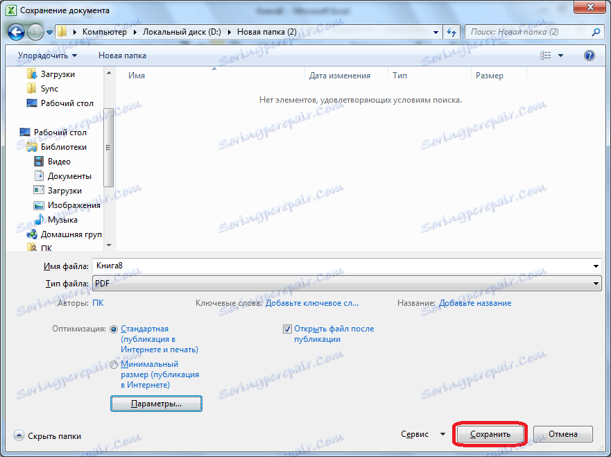Select the Стандартная optimization radio button

114,329
